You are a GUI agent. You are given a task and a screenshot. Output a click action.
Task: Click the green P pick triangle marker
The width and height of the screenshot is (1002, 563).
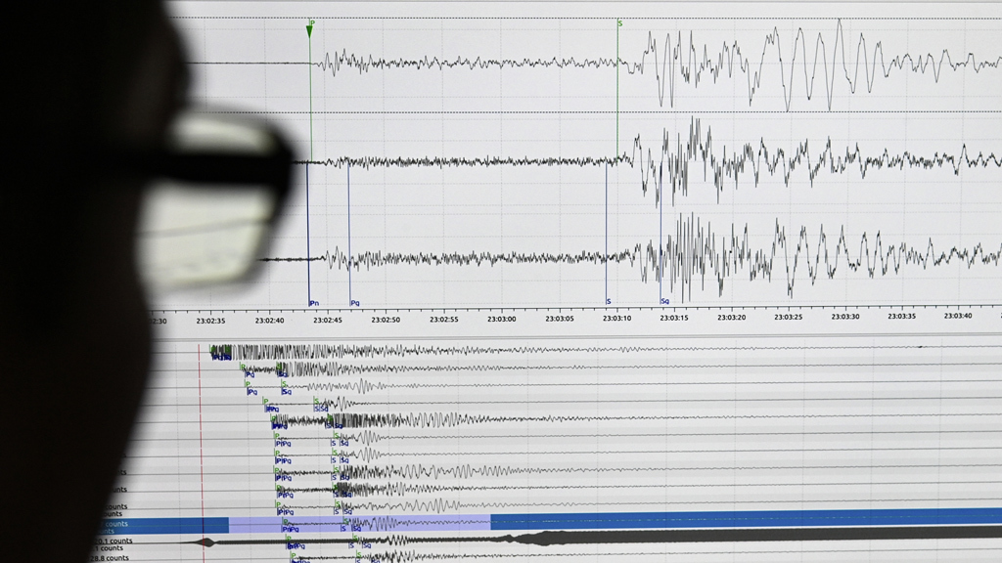tap(310, 29)
